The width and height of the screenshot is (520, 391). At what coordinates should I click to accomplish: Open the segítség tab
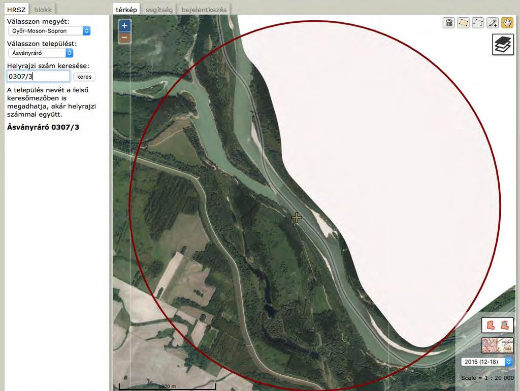point(159,10)
